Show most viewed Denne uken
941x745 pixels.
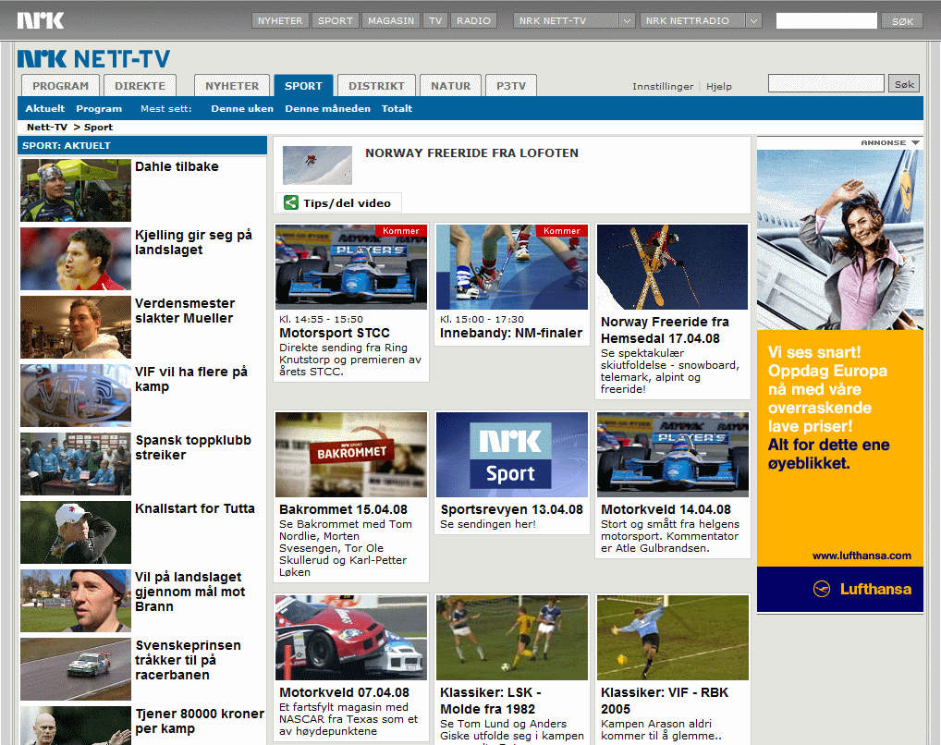(x=242, y=109)
